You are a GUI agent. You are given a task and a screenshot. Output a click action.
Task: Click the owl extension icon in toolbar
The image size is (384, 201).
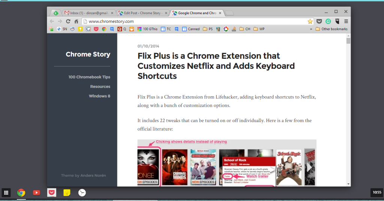337,21
